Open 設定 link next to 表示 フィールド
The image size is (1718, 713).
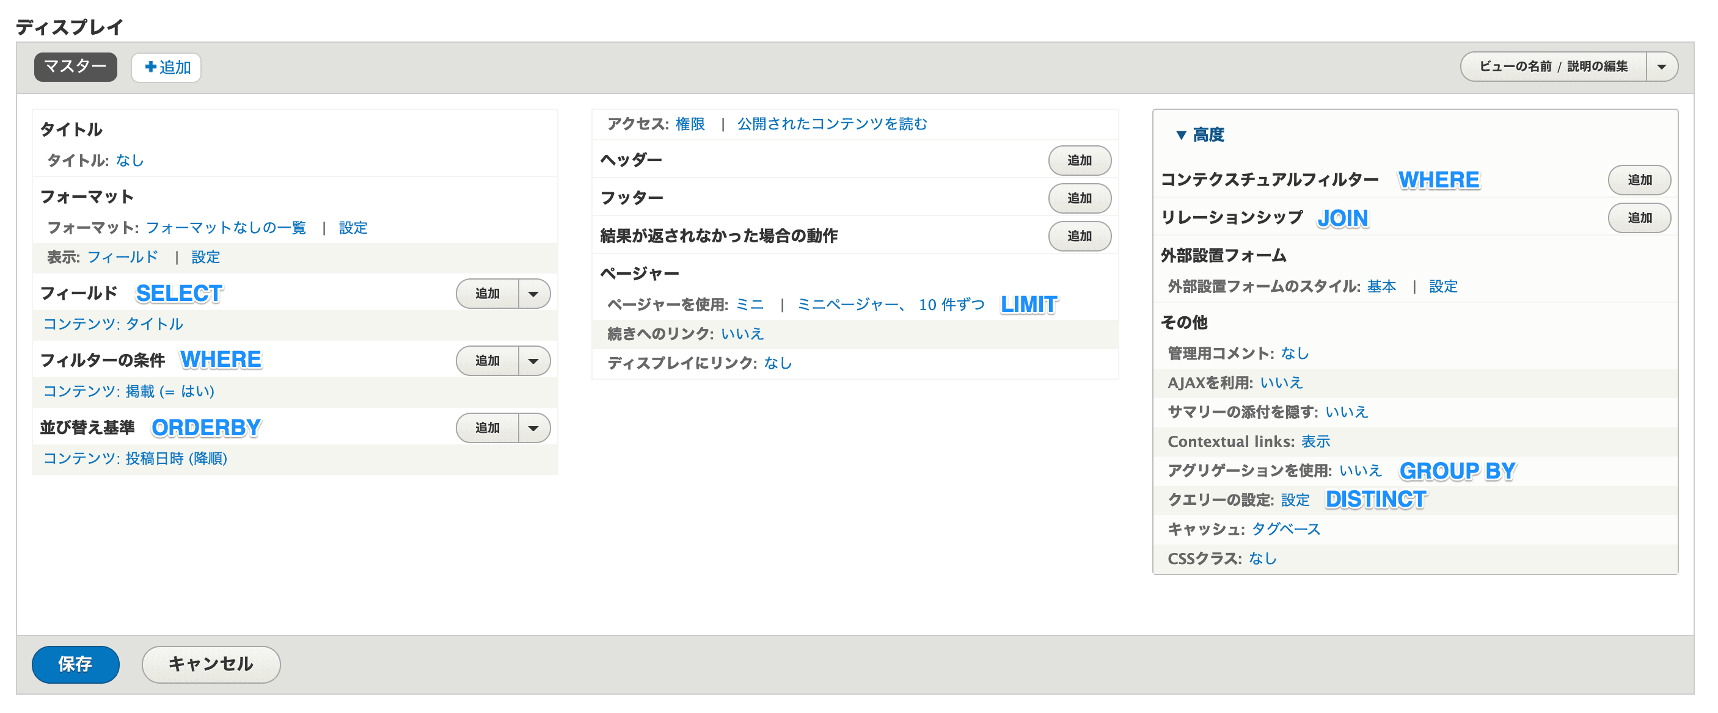pos(205,257)
